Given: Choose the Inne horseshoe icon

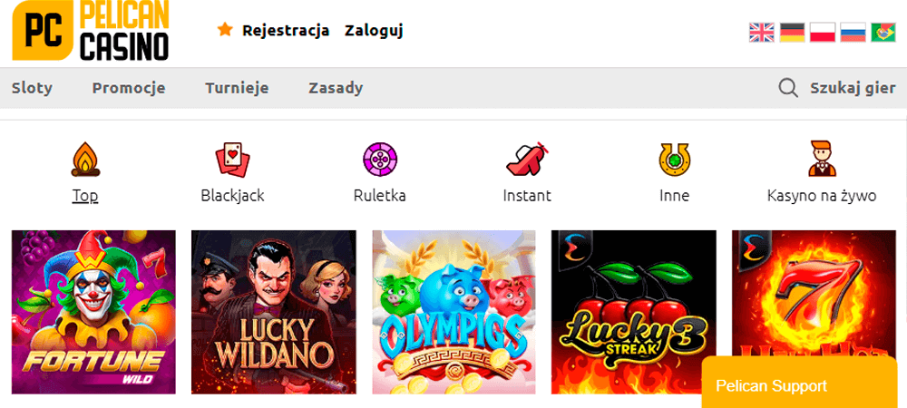Looking at the screenshot, I should [x=674, y=160].
